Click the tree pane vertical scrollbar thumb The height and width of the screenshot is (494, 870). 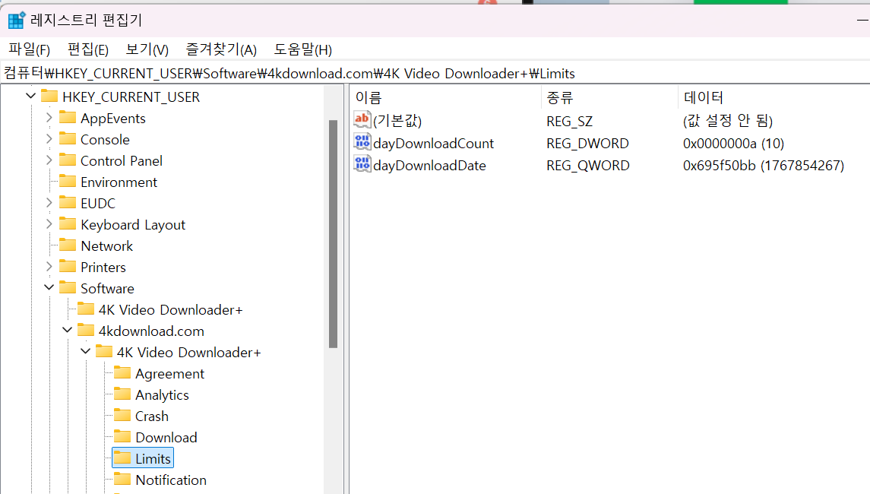[333, 233]
